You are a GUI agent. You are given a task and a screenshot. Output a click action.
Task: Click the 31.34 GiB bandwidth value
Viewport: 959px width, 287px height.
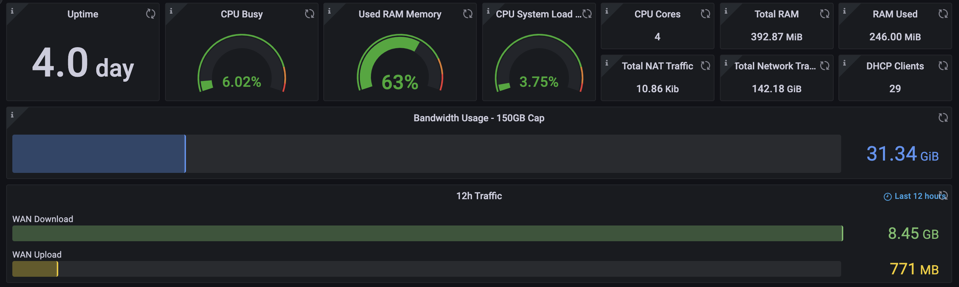pyautogui.click(x=902, y=154)
